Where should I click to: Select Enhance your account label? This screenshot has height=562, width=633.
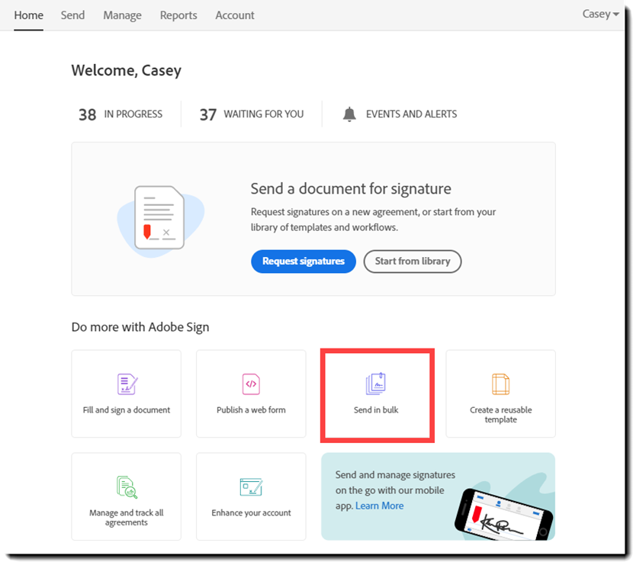(x=251, y=512)
